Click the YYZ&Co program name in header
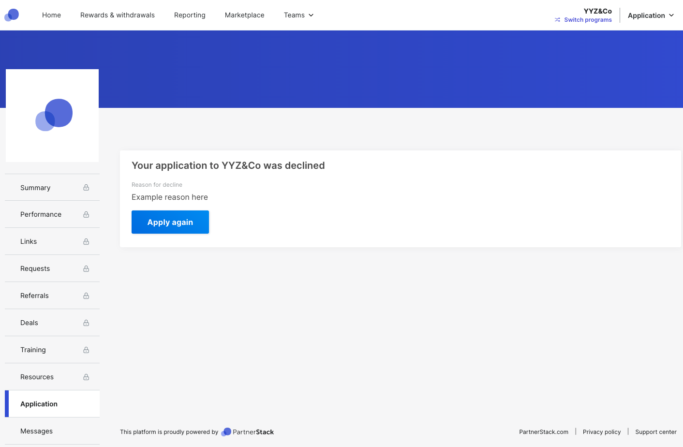This screenshot has height=447, width=683. (598, 11)
